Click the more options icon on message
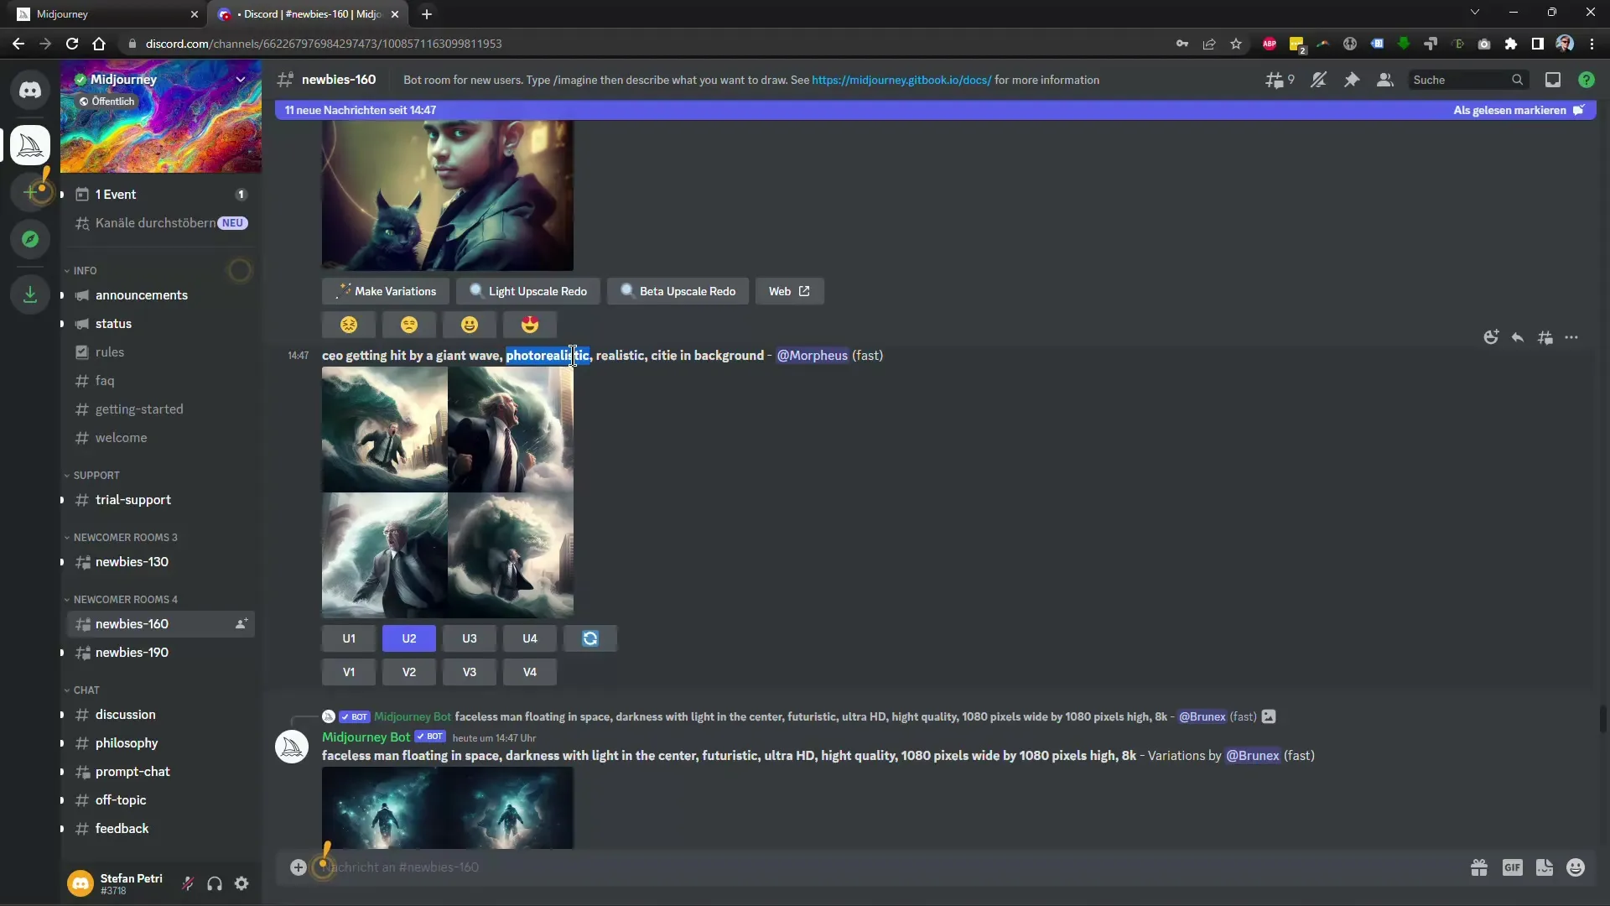1610x906 pixels. pos(1571,337)
